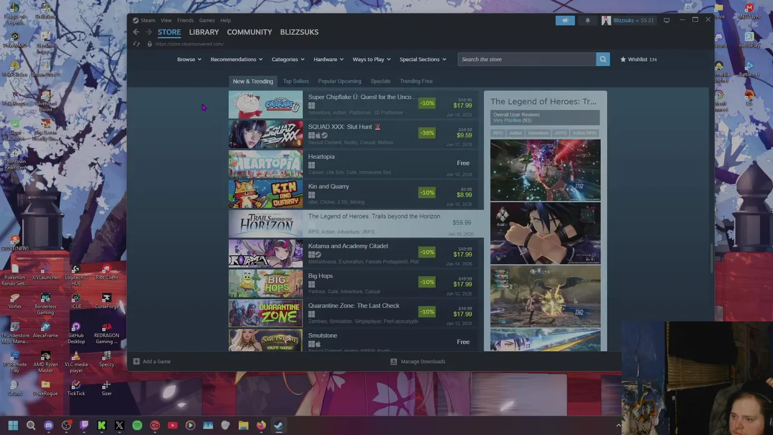
Task: Click the store search input field
Action: (x=527, y=59)
